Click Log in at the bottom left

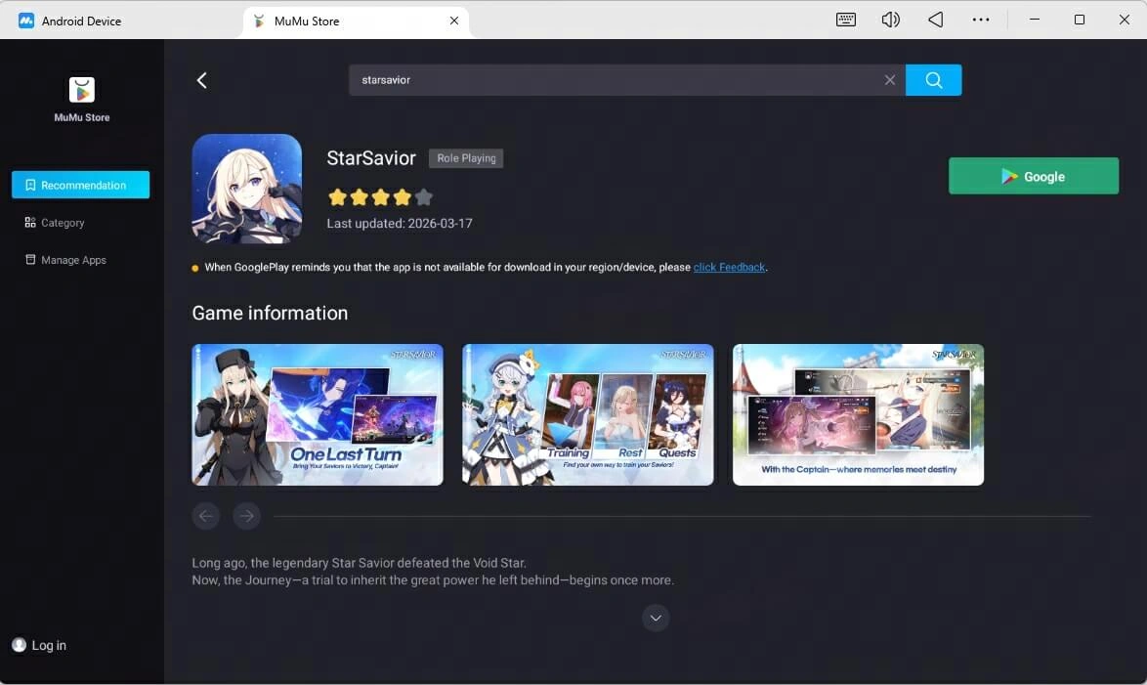tap(39, 645)
